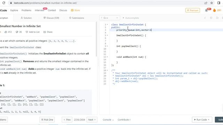Click the Pick One button
This screenshot has height=125, width=223.
[x=47, y=119]
